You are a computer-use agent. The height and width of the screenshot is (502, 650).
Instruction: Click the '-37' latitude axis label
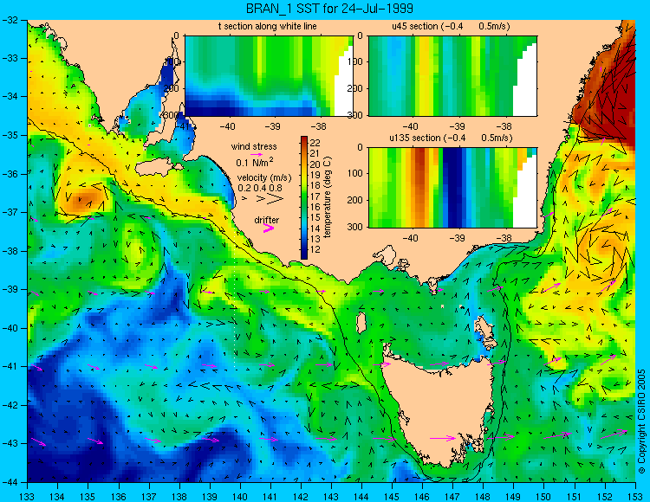tap(11, 212)
